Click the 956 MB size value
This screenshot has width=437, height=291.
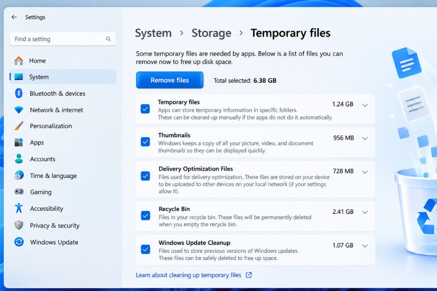coord(343,138)
